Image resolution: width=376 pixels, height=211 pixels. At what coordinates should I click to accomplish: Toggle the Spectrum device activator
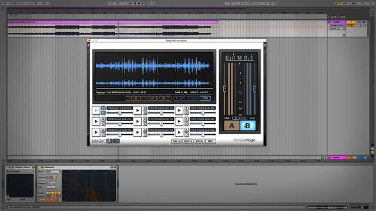pyautogui.click(x=39, y=167)
